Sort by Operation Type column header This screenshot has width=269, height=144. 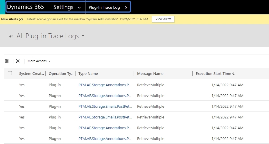[x=61, y=74]
